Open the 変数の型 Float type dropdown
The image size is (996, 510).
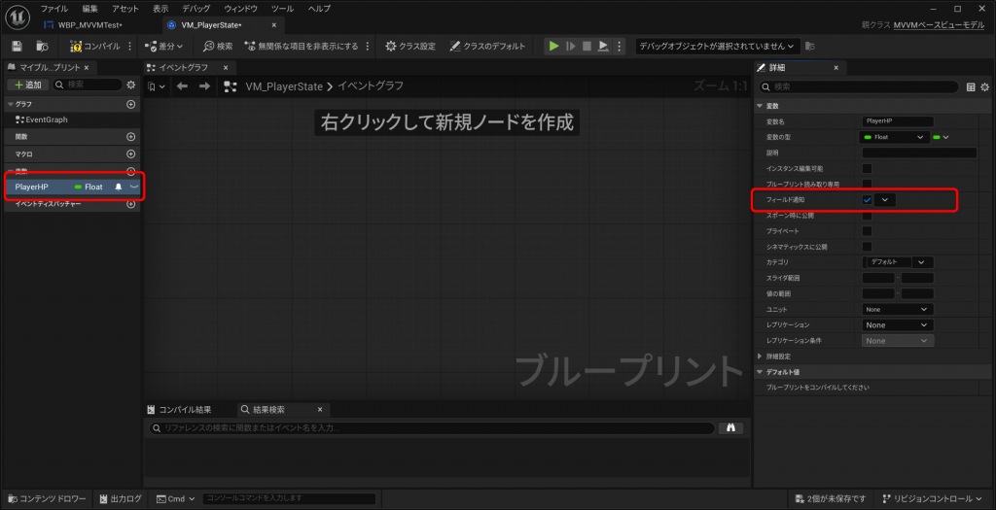tap(895, 137)
